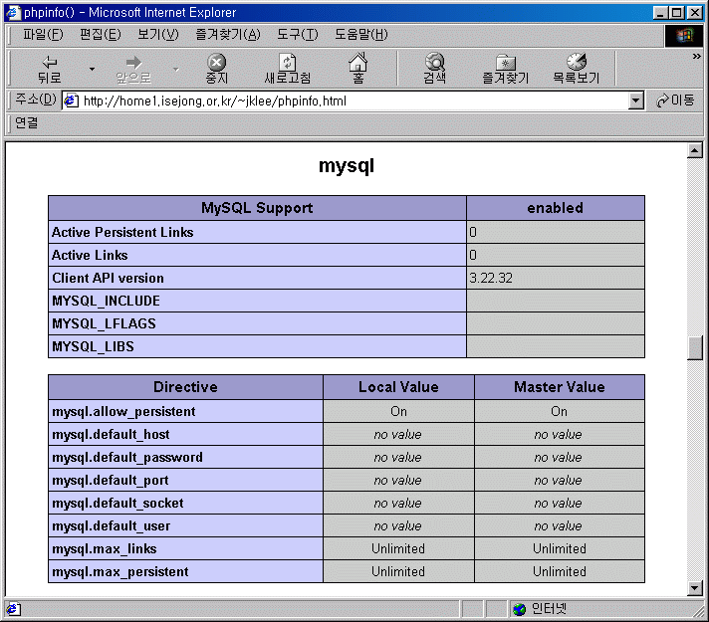Go to Home (홈) icon
The width and height of the screenshot is (709, 622).
click(x=357, y=69)
